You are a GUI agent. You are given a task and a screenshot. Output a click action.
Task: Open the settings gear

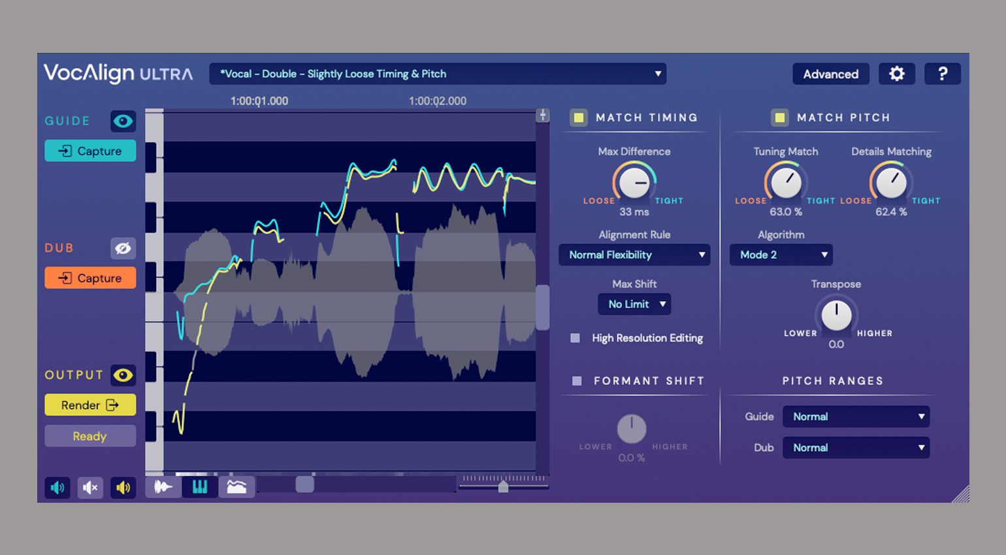tap(896, 74)
